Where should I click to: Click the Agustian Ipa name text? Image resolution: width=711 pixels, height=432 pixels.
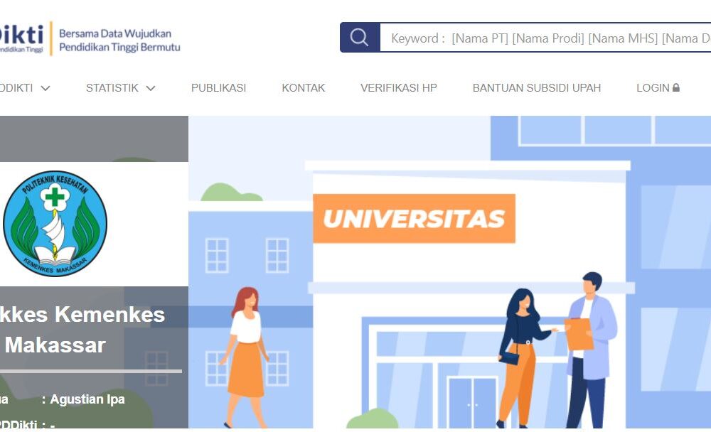click(87, 399)
